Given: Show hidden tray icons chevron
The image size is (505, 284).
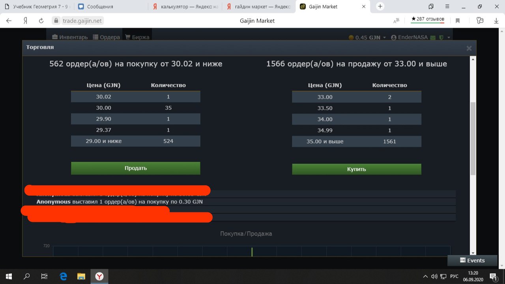Looking at the screenshot, I should pos(425,277).
